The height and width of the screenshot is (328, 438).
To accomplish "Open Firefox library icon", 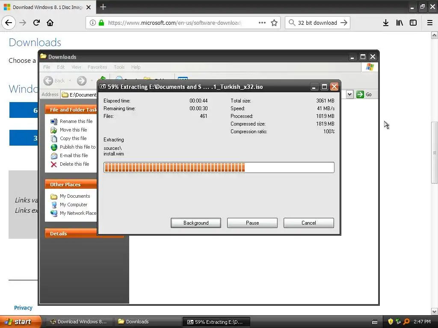I will click(400, 23).
